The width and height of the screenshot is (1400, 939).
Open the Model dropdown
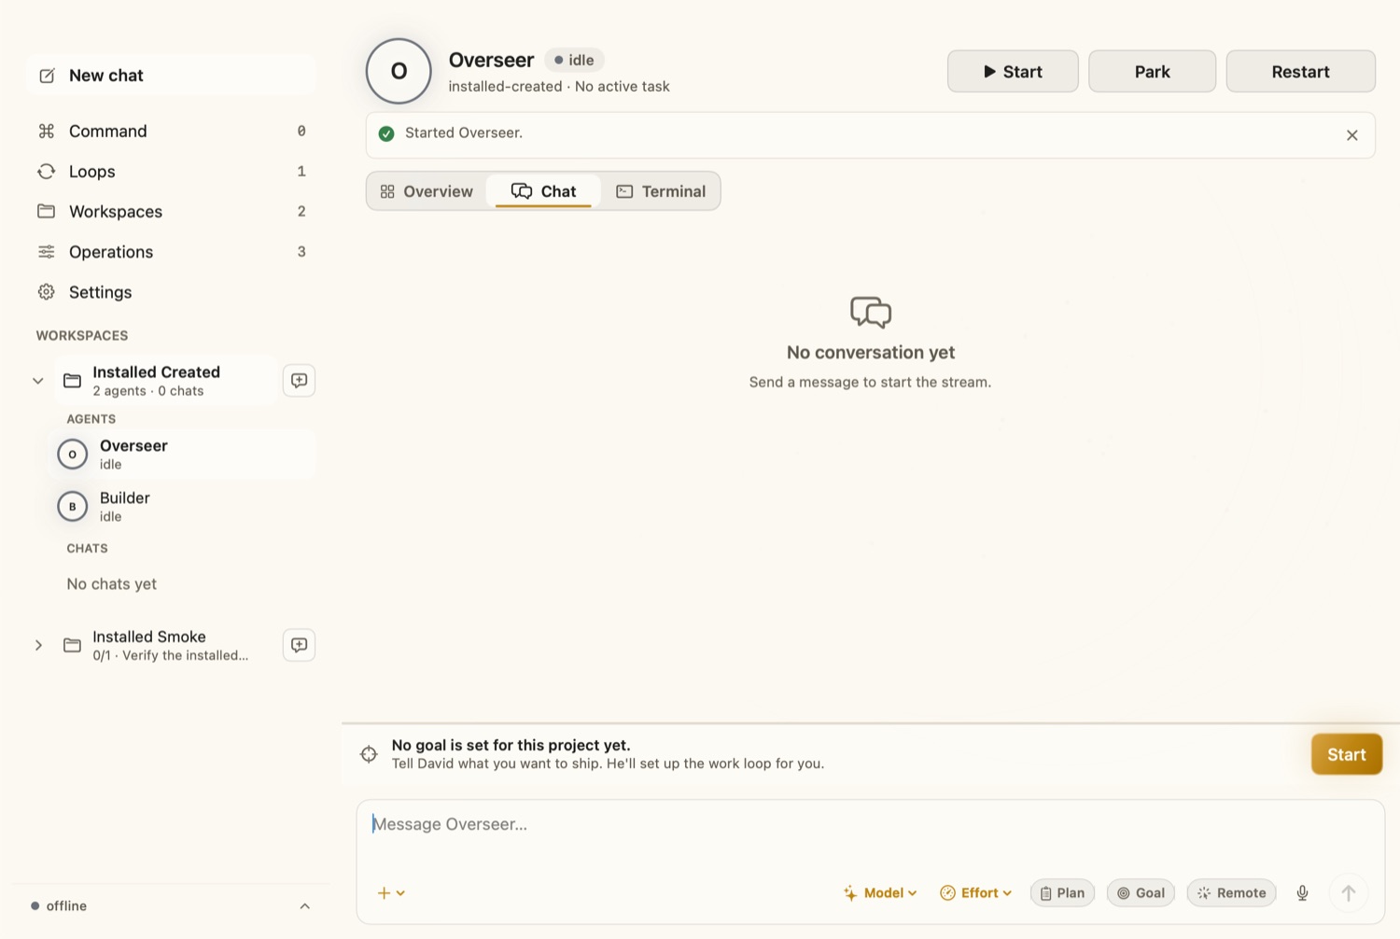click(880, 893)
